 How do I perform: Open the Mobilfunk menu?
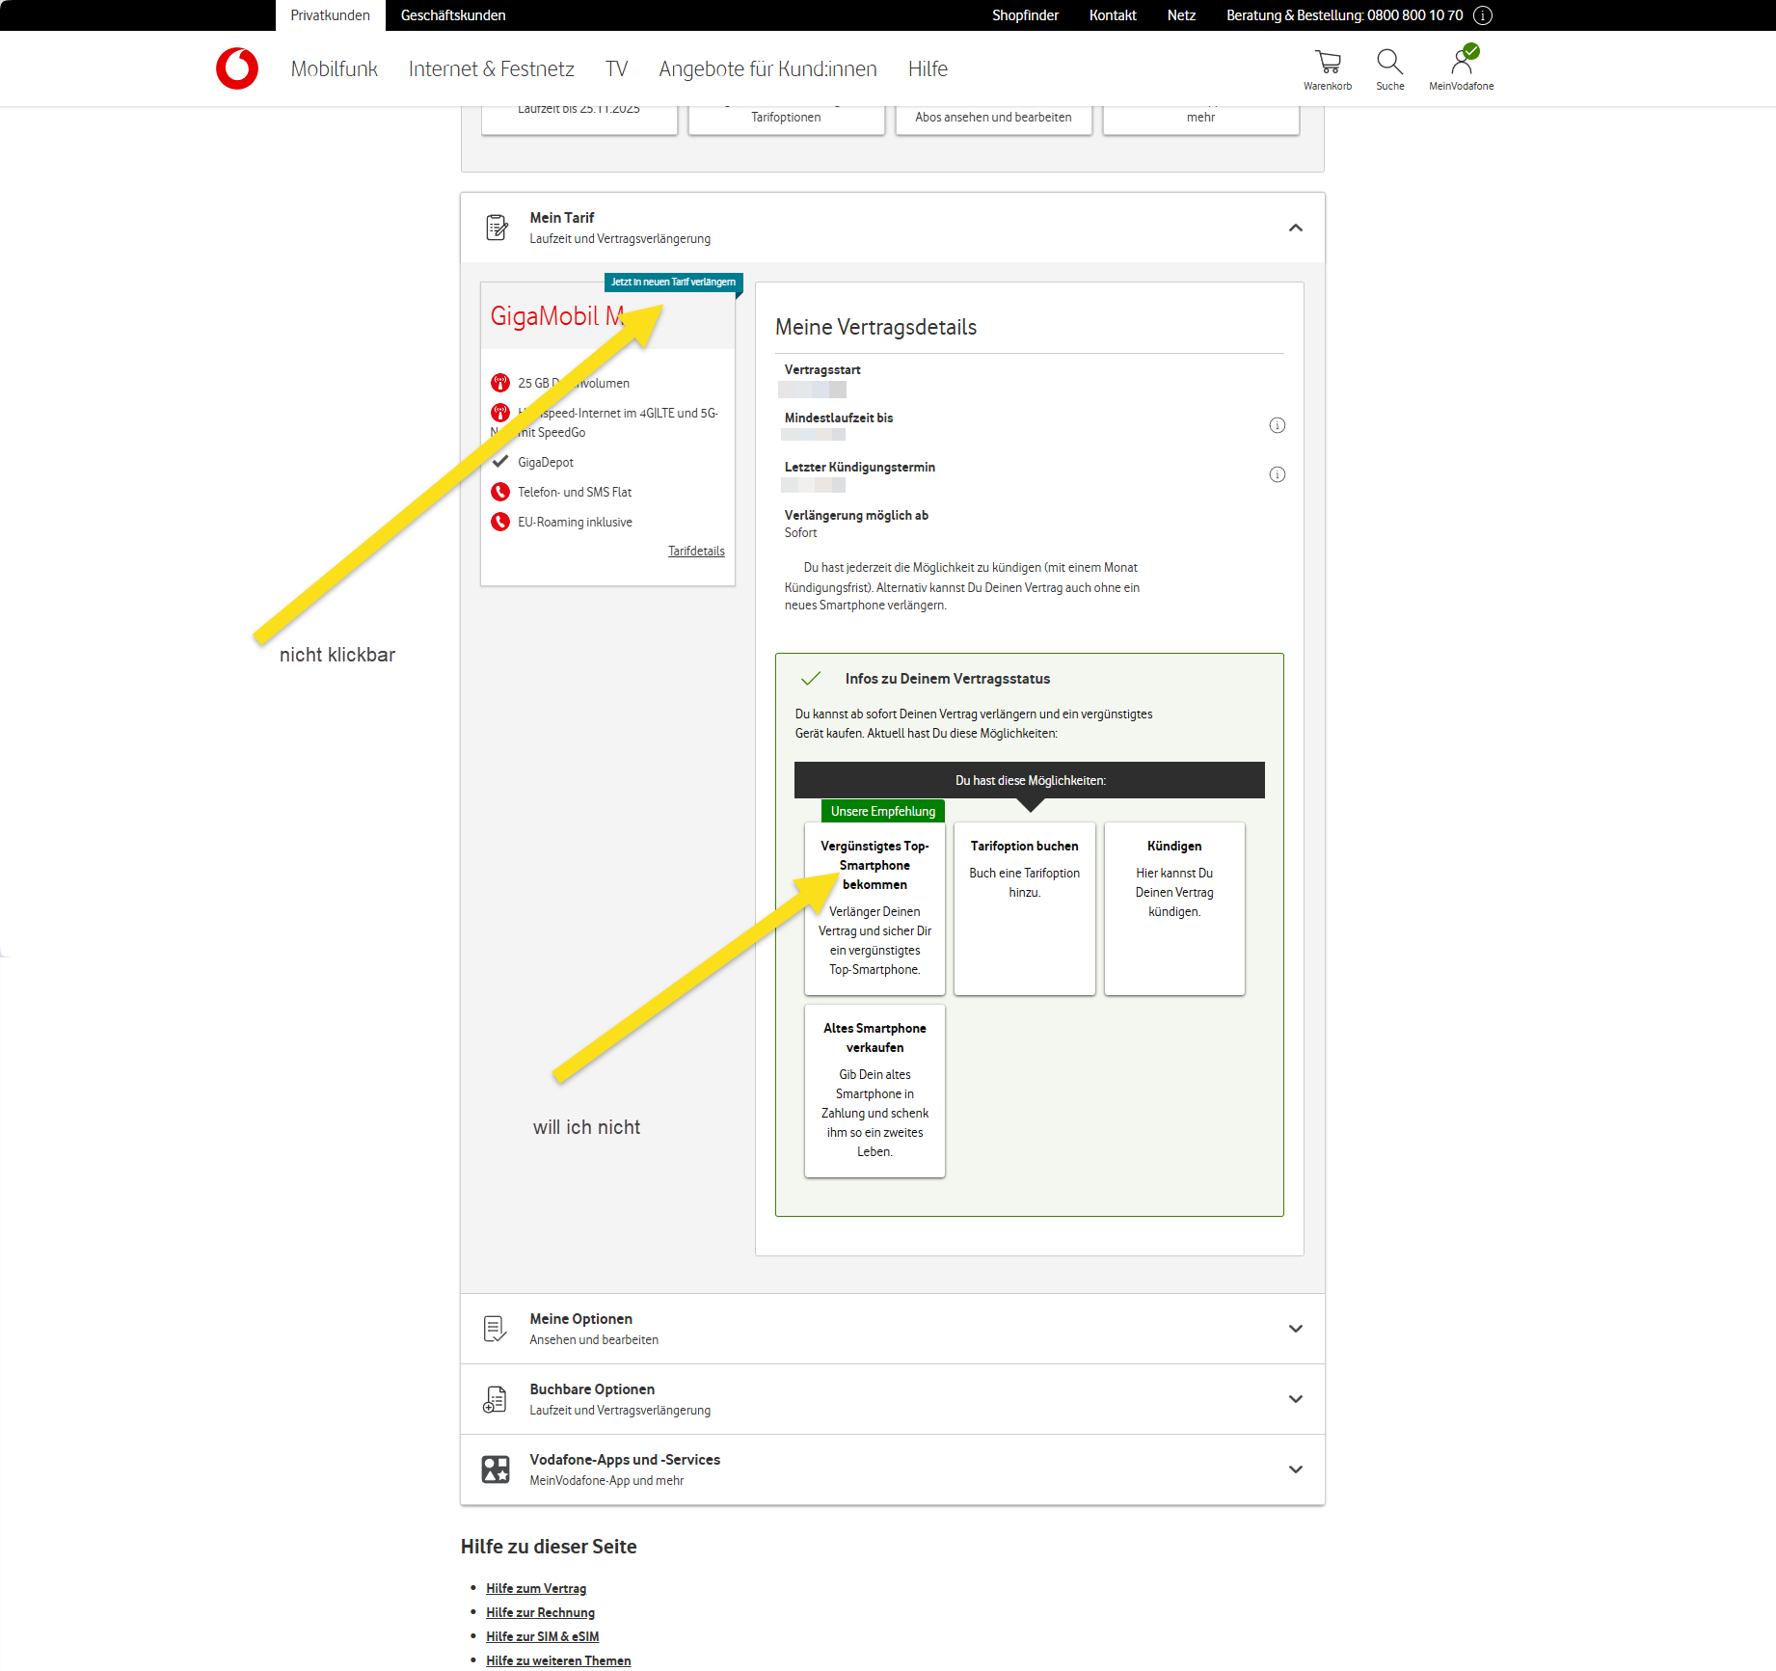click(334, 69)
